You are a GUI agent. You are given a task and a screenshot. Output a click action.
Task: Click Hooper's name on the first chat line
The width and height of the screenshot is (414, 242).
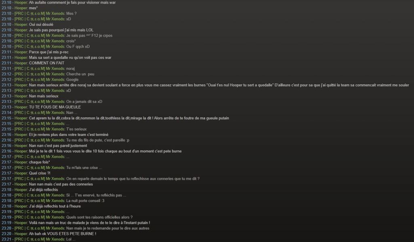[21, 2]
